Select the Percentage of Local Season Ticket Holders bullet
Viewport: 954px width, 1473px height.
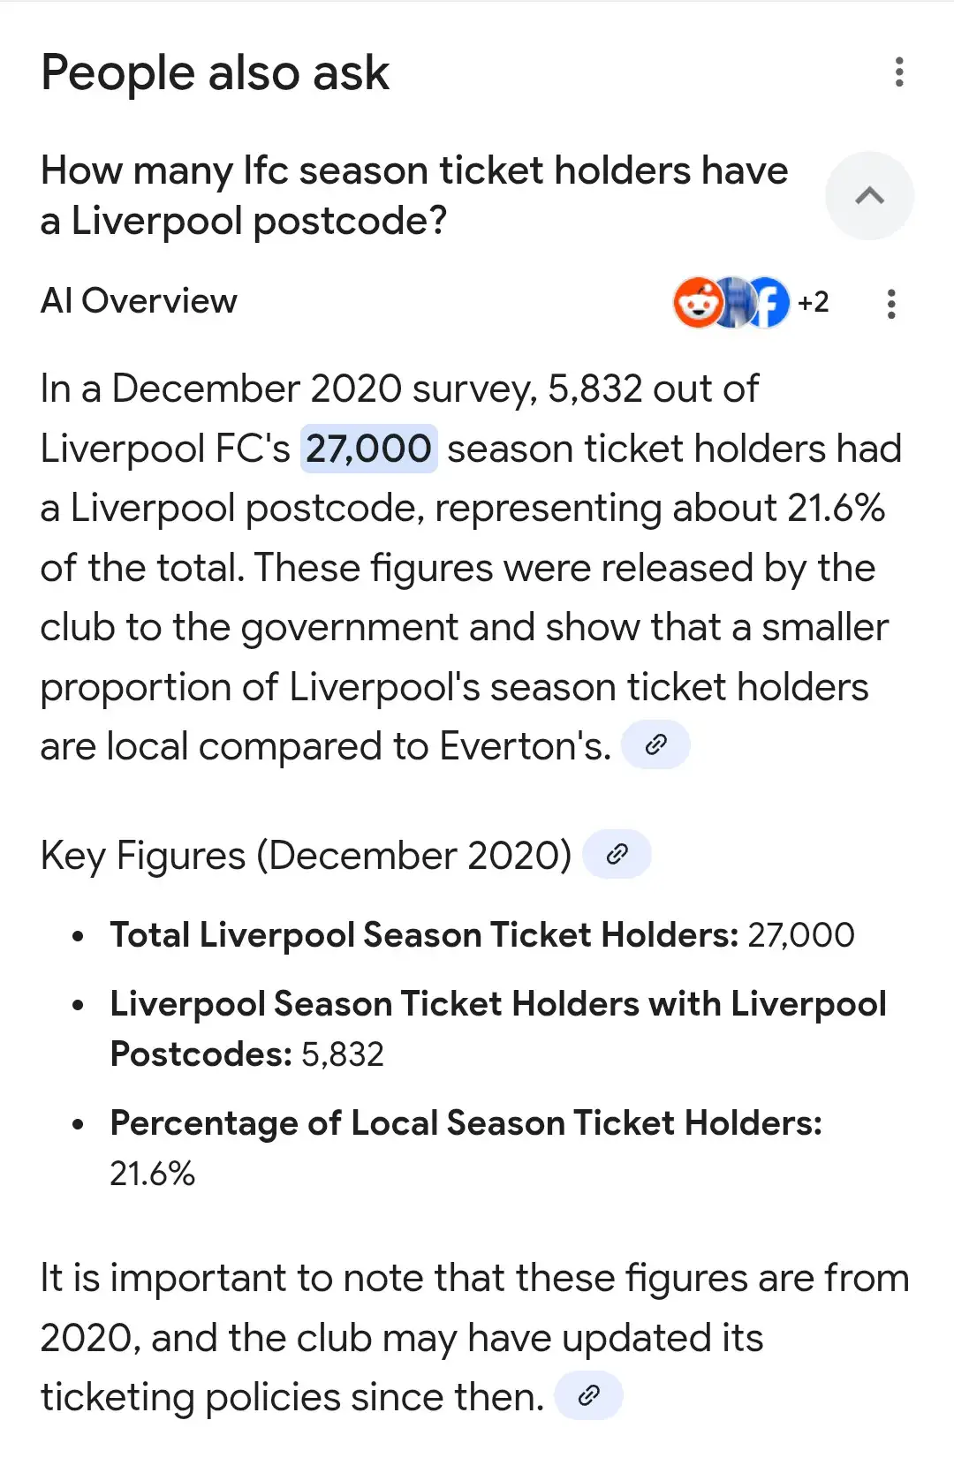click(x=466, y=1147)
